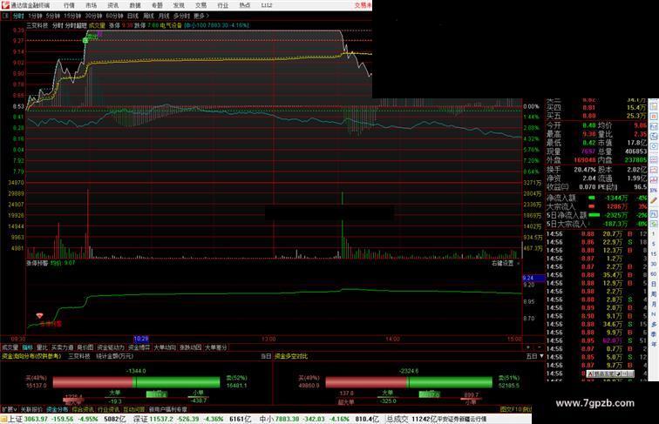Click the tick row with 62.0万 volume
Viewport: 659px width, 424px height.
597,341
